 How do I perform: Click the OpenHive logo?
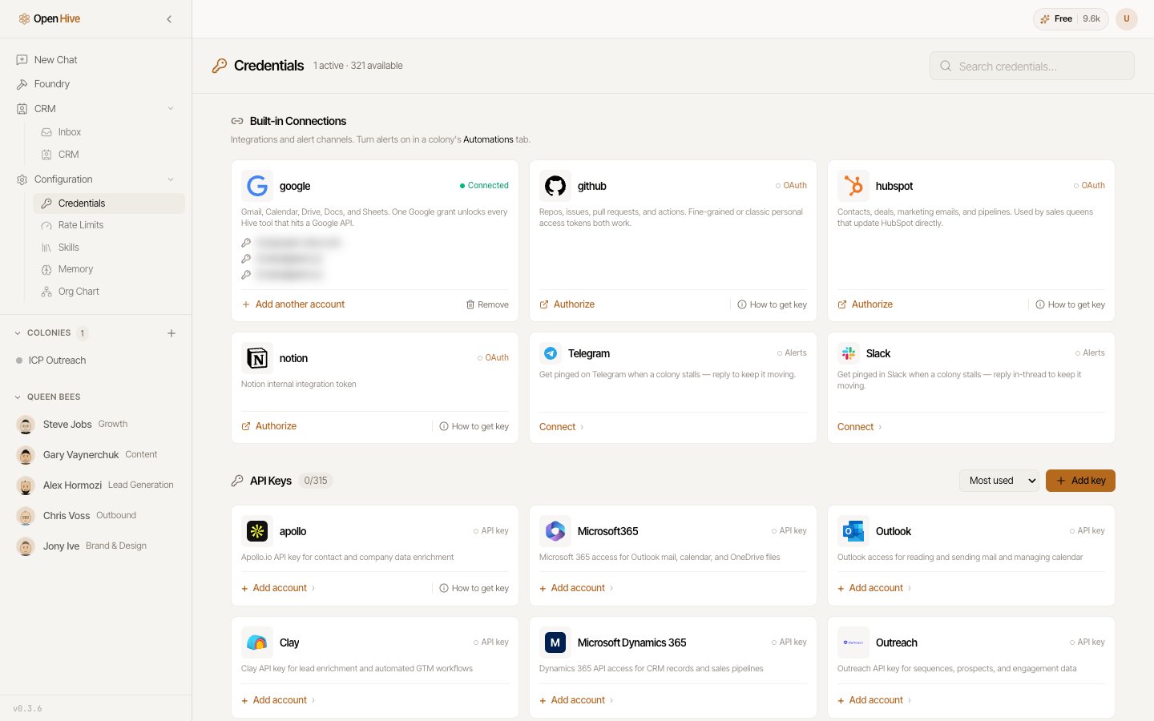pyautogui.click(x=50, y=19)
